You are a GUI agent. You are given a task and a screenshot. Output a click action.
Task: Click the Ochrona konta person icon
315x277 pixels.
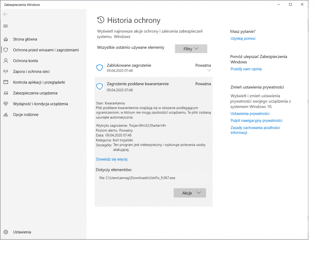[x=6, y=61]
